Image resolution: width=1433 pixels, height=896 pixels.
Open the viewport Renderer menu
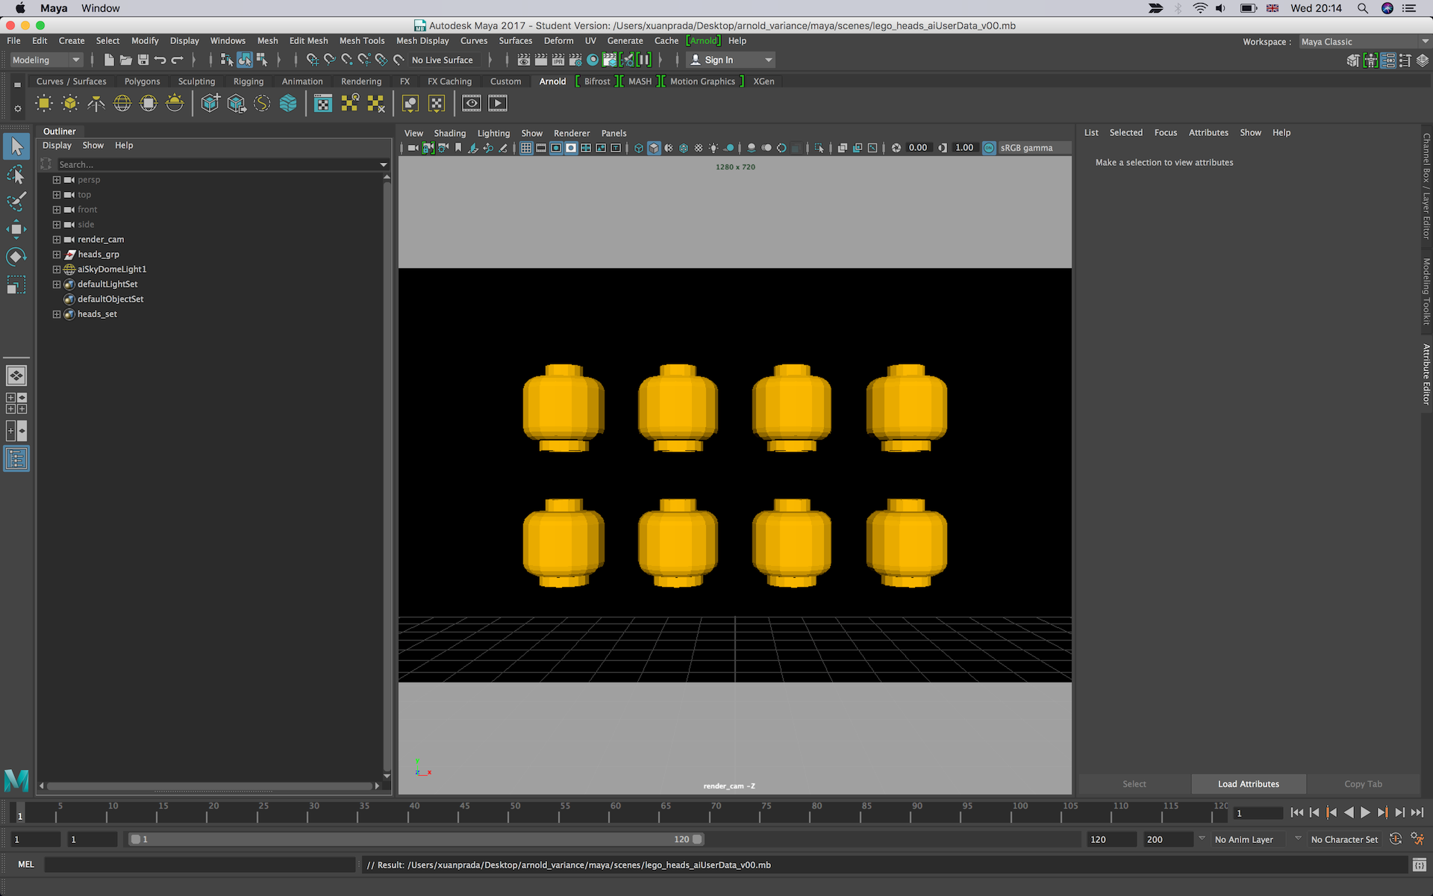coord(572,133)
